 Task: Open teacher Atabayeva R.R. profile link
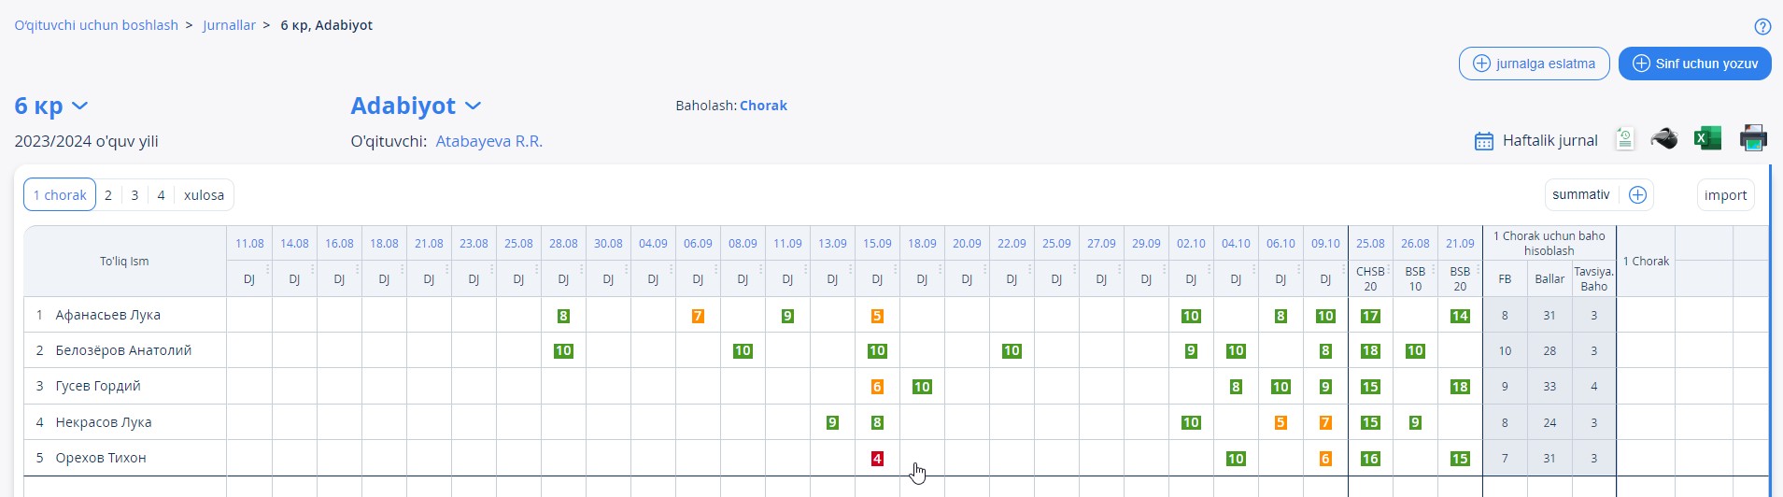[488, 141]
